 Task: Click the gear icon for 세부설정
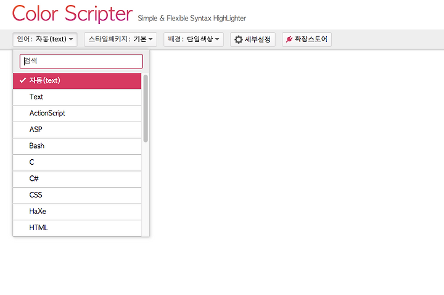(x=239, y=39)
